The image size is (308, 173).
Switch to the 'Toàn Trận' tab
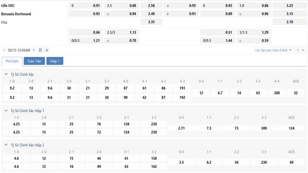point(34,61)
